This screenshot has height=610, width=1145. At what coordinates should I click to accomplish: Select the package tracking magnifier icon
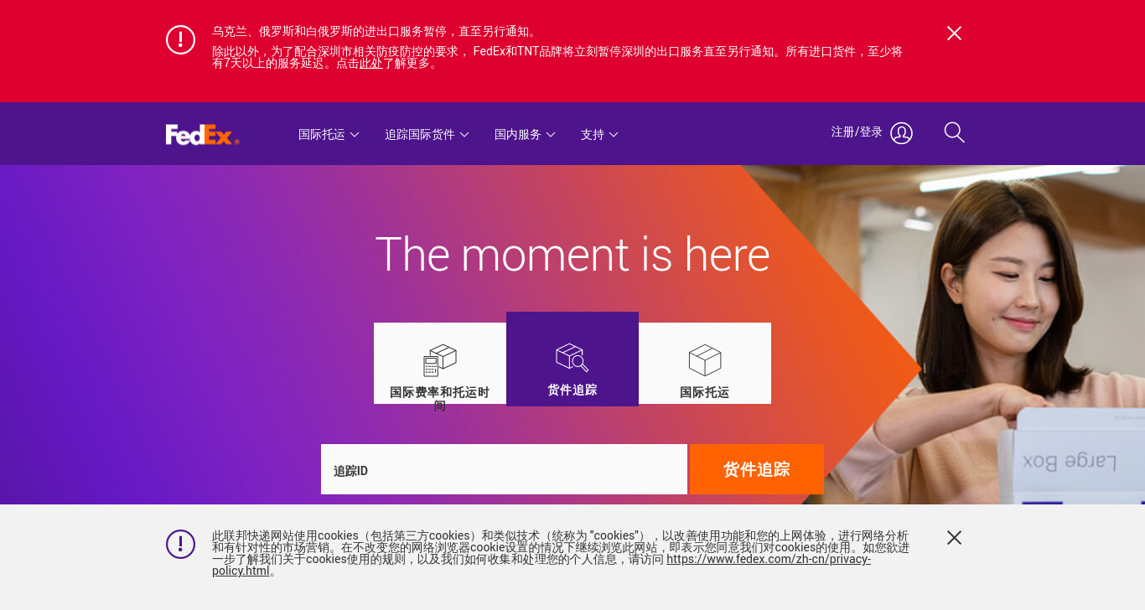pyautogui.click(x=572, y=358)
